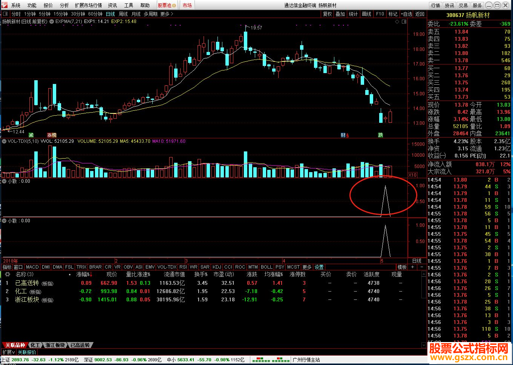Open the 报价 menu
Viewport: 513px width, 365px height.
[x=48, y=5]
